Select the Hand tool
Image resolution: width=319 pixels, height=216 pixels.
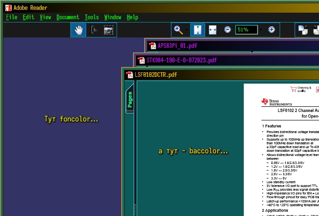[x=79, y=30]
